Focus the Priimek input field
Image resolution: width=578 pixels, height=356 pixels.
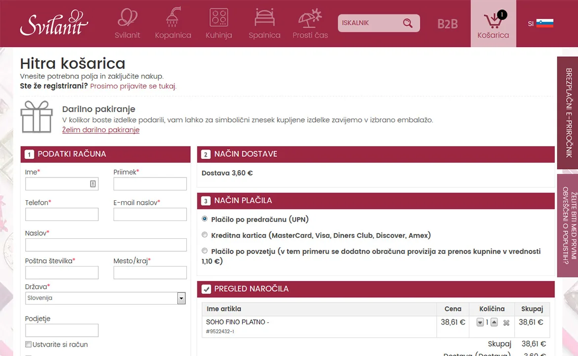coord(150,184)
